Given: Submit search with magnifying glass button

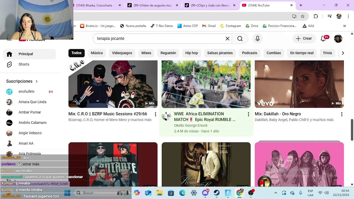Looking at the screenshot, I should [x=240, y=39].
